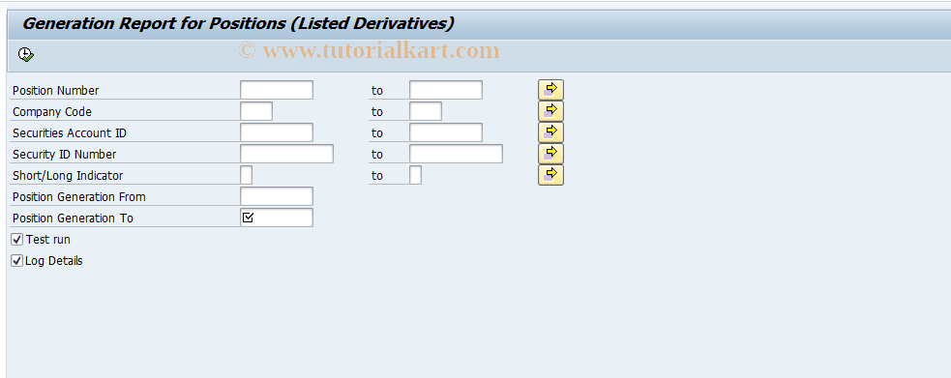Click the Securities Account ID label
The image size is (951, 378).
tap(70, 133)
